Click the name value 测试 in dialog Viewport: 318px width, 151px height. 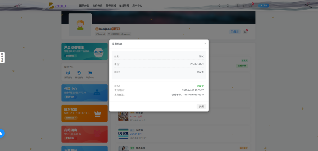[201, 57]
